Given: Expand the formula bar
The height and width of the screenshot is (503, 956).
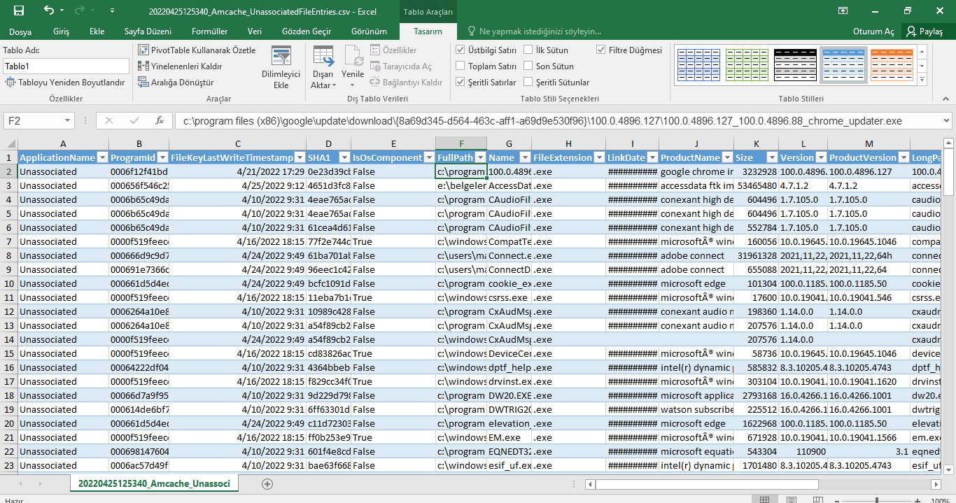Looking at the screenshot, I should click(x=946, y=121).
